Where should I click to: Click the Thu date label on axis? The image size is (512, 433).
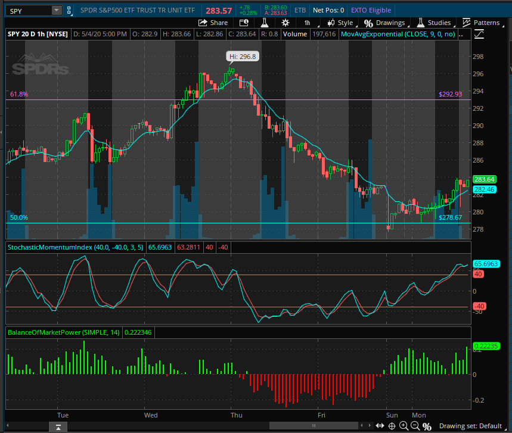pos(237,415)
